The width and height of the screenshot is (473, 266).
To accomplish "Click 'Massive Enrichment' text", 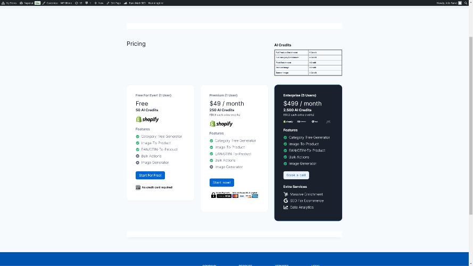I will pyautogui.click(x=306, y=194).
